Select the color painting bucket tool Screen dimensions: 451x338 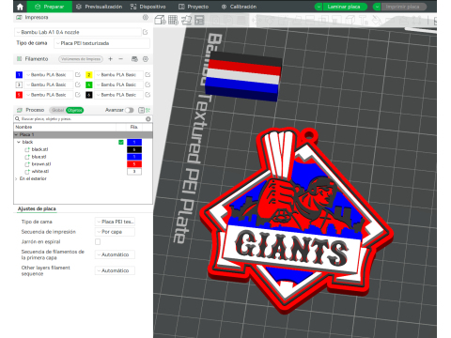[x=377, y=21]
